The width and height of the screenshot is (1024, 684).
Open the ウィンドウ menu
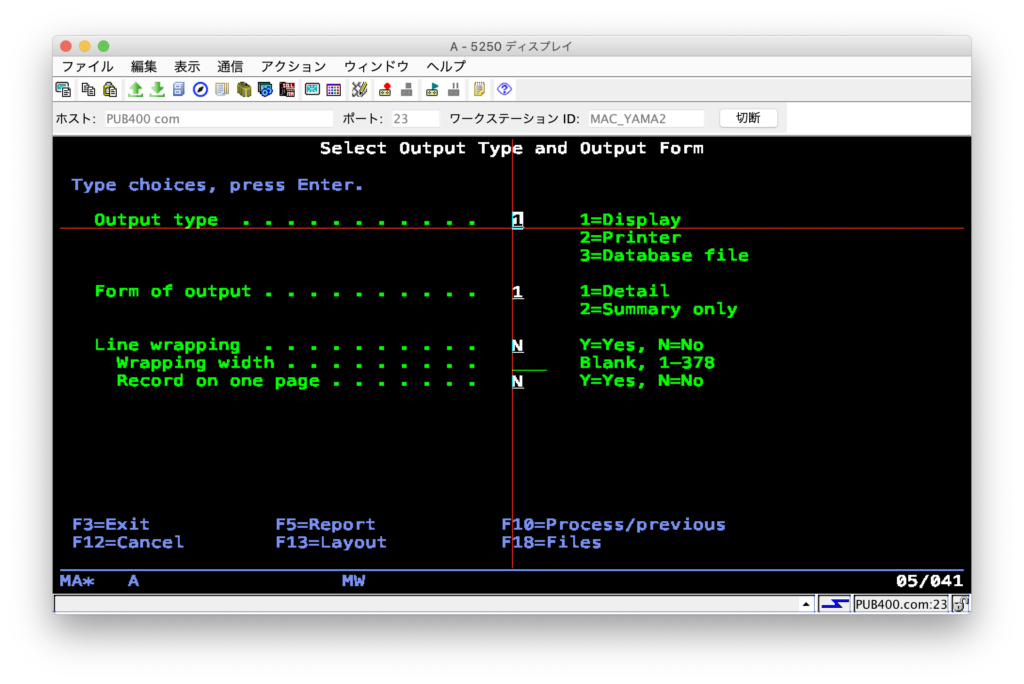pos(376,66)
